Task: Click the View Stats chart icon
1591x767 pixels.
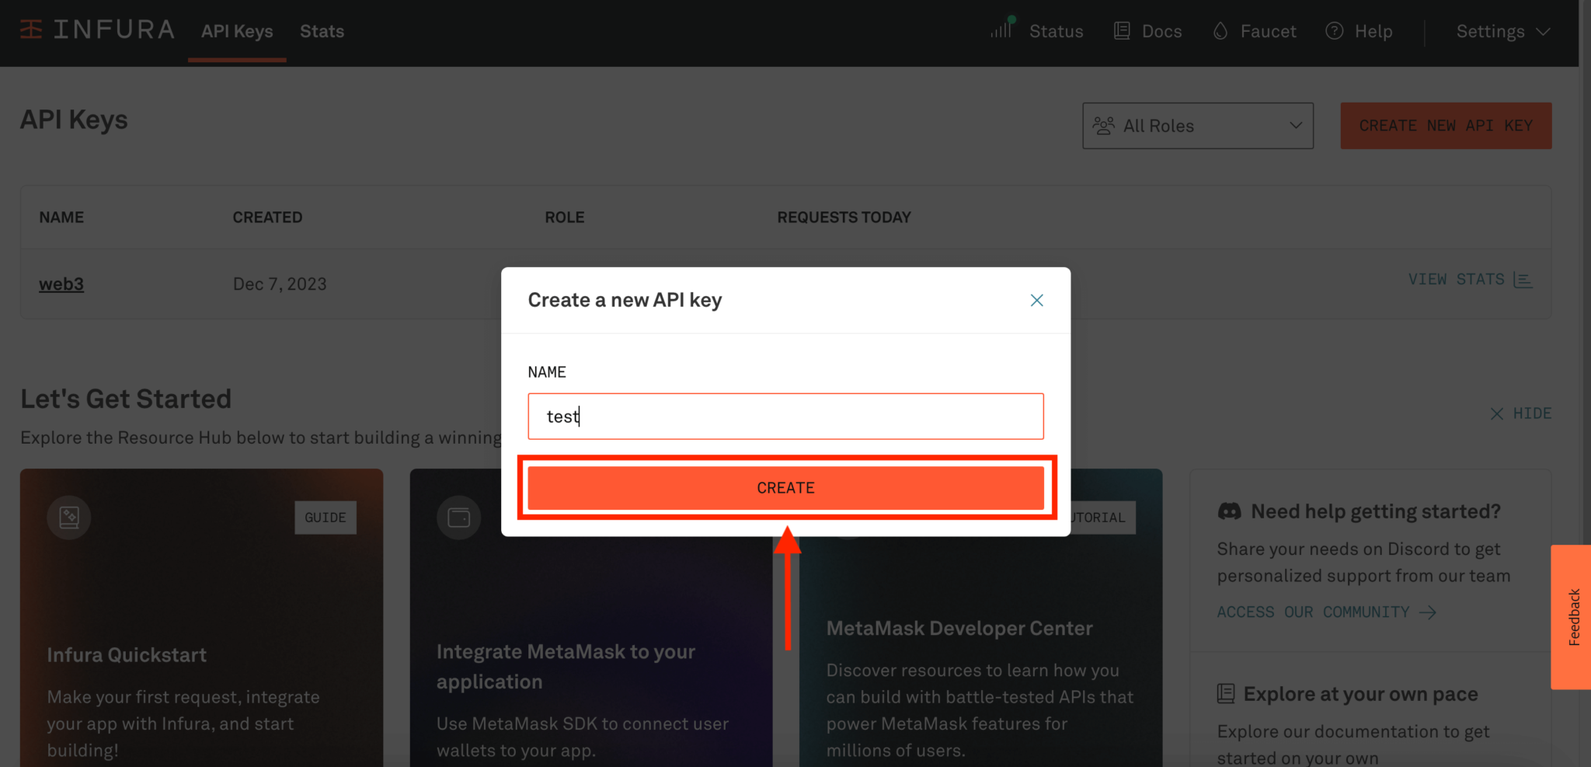Action: tap(1523, 280)
